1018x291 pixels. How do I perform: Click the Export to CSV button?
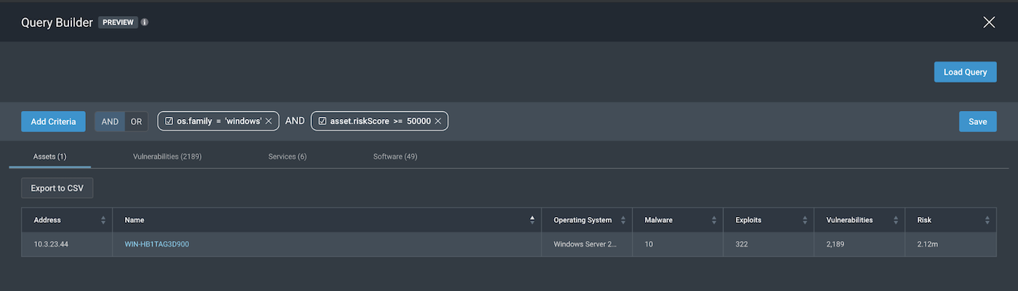tap(57, 188)
